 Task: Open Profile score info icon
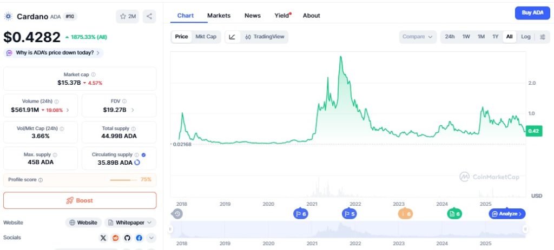point(40,180)
